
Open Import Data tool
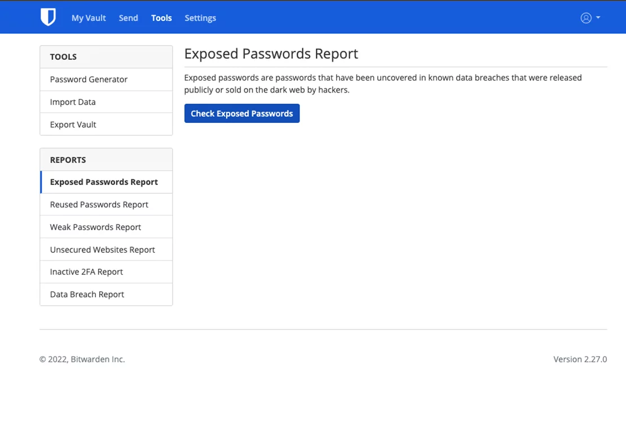tap(106, 102)
